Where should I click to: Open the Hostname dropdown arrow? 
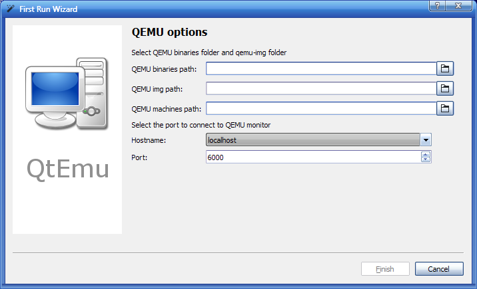(426, 140)
